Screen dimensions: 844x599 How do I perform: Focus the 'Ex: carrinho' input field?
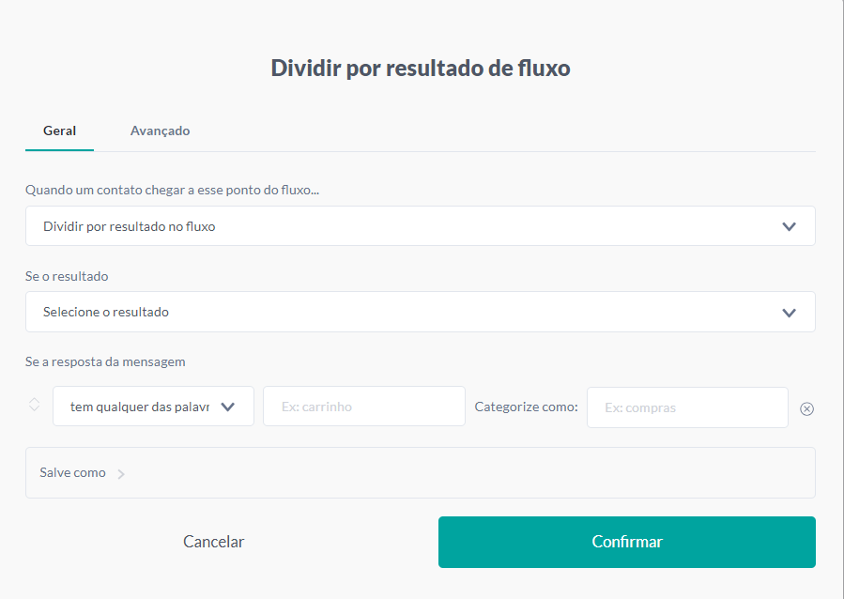[x=363, y=407]
